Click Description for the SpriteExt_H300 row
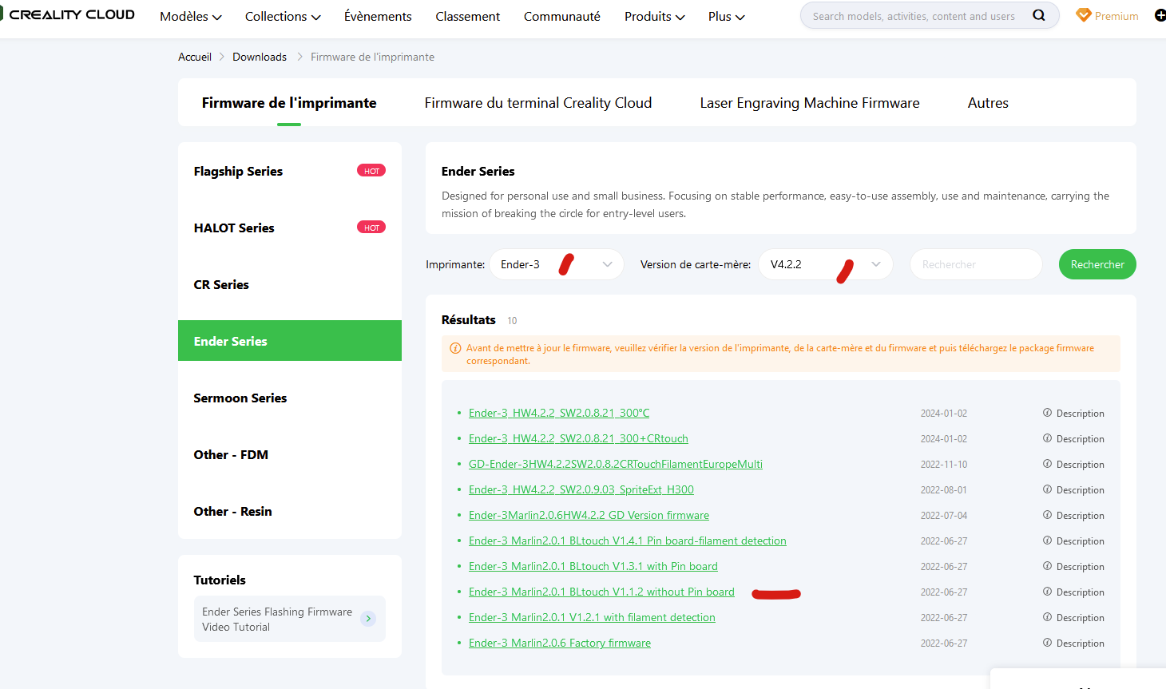The height and width of the screenshot is (689, 1166). click(x=1073, y=489)
